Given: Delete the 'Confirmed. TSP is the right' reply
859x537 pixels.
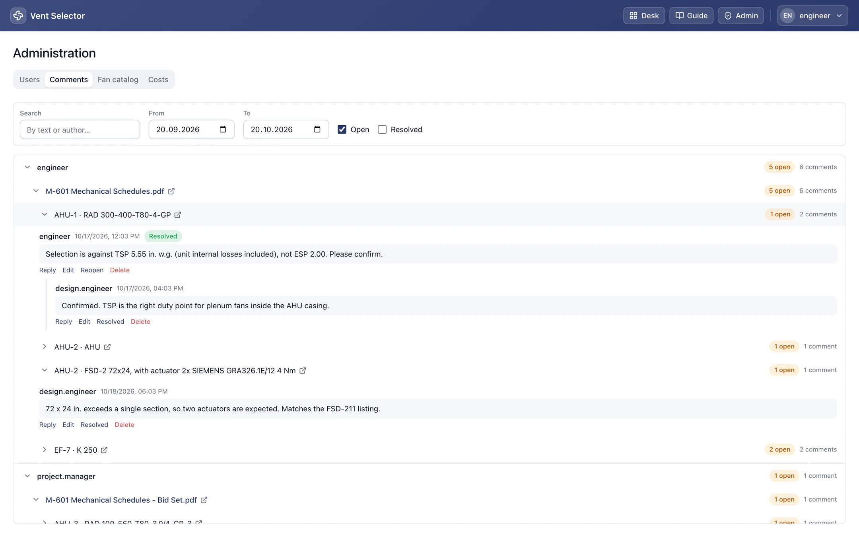Looking at the screenshot, I should tap(140, 322).
